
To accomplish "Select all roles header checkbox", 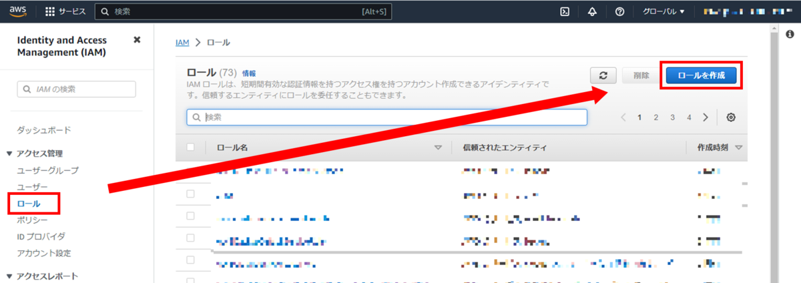I will pyautogui.click(x=190, y=147).
